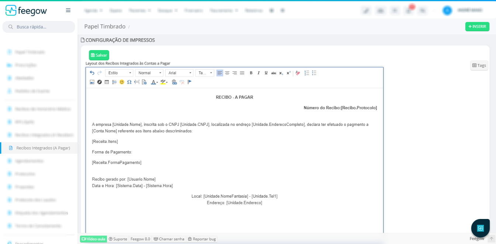
Task: Redo the editor change
Action: (x=100, y=73)
